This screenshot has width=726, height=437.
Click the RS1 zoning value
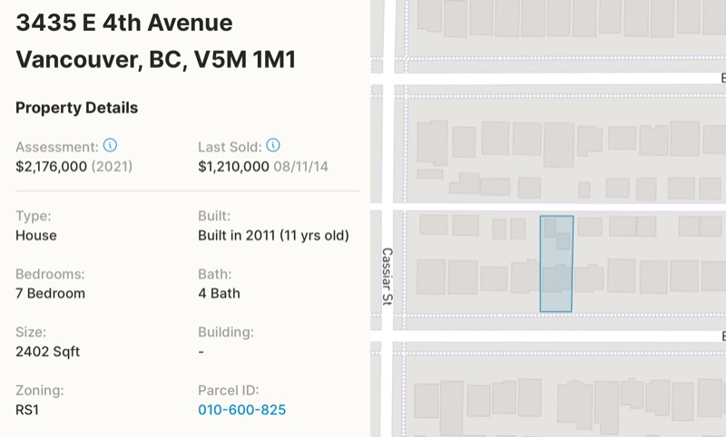(27, 410)
